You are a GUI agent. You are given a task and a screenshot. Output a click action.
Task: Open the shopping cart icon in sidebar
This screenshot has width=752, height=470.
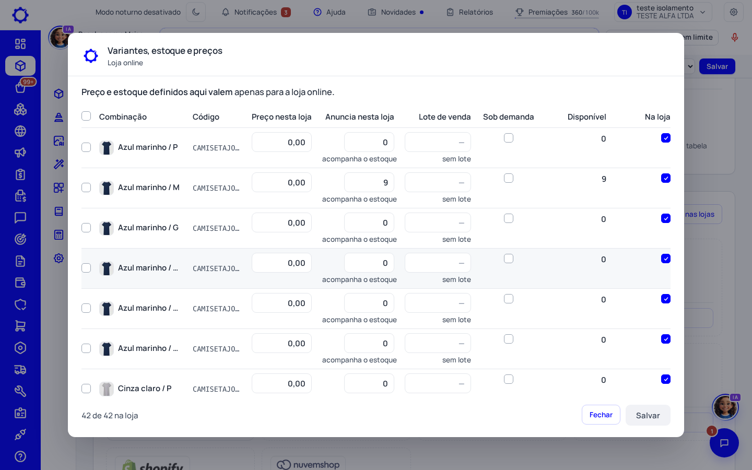coord(20,326)
